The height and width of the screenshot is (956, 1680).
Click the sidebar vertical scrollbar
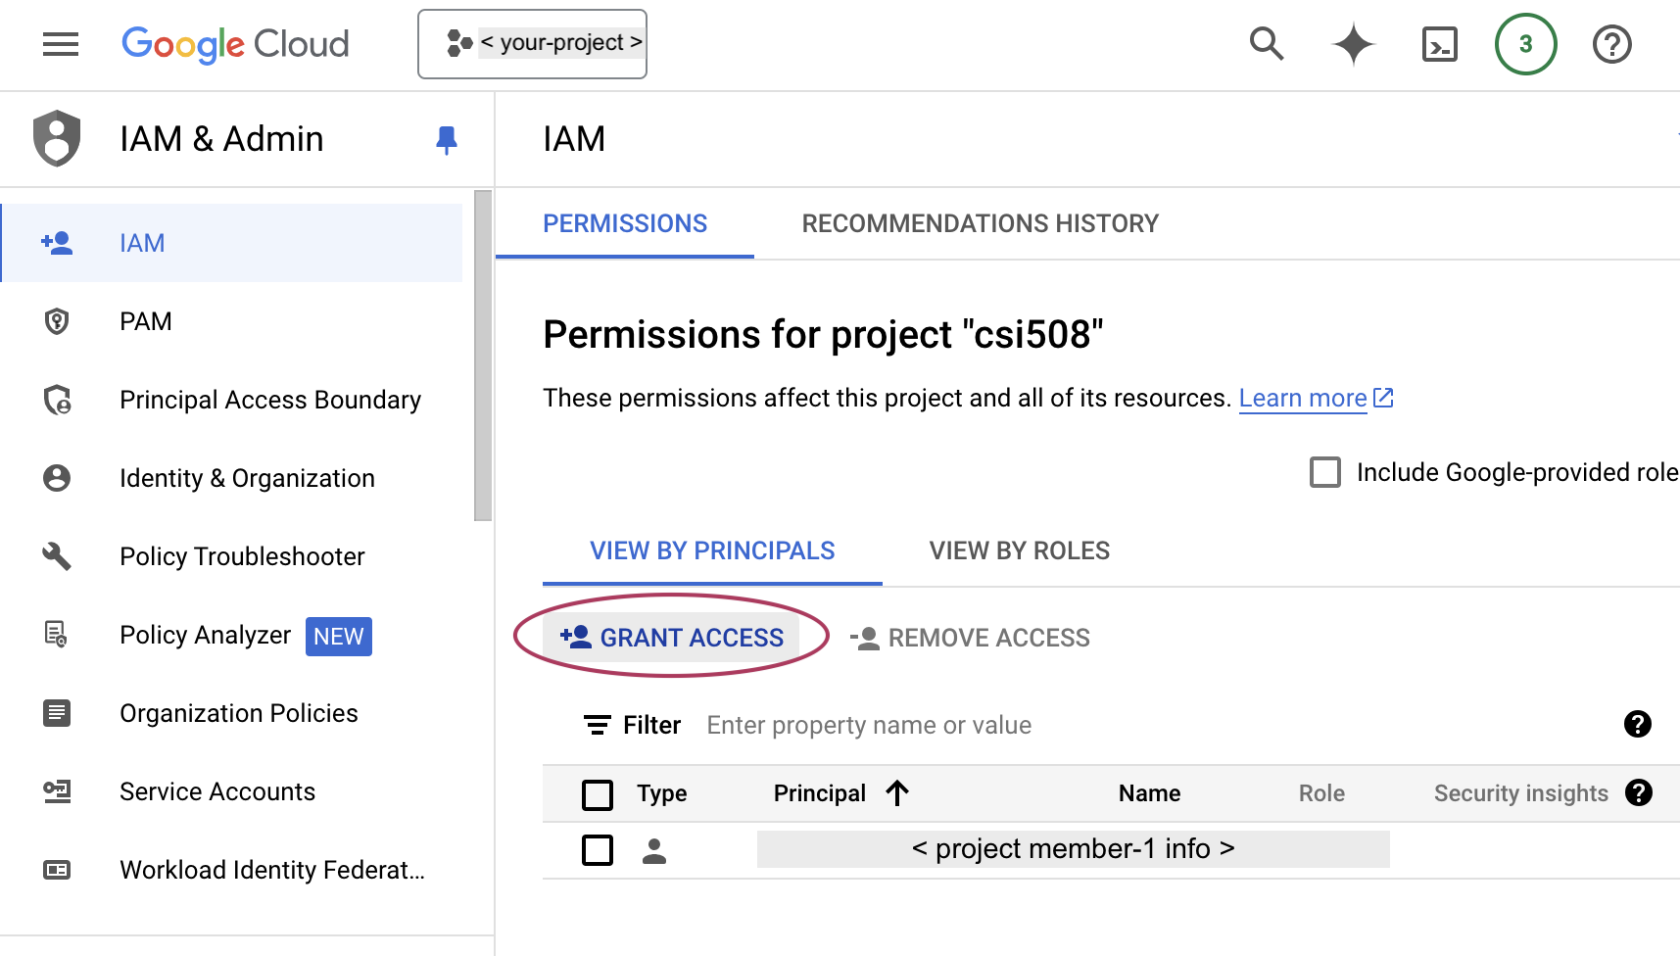pos(482,356)
